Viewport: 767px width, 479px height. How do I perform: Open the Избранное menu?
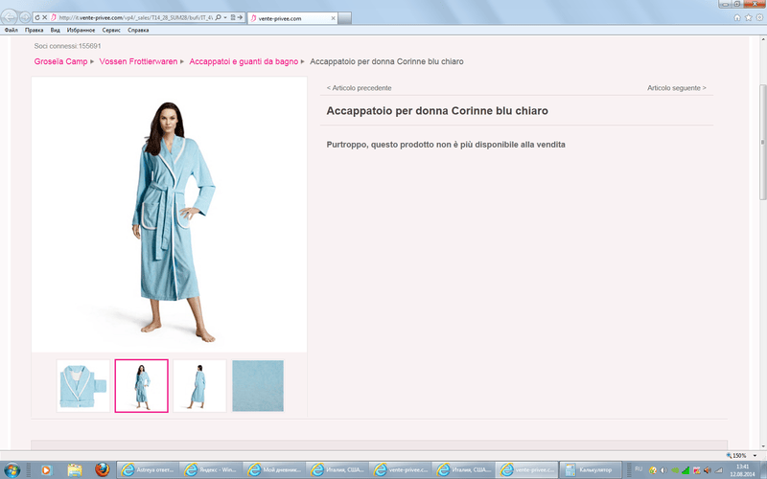click(81, 31)
